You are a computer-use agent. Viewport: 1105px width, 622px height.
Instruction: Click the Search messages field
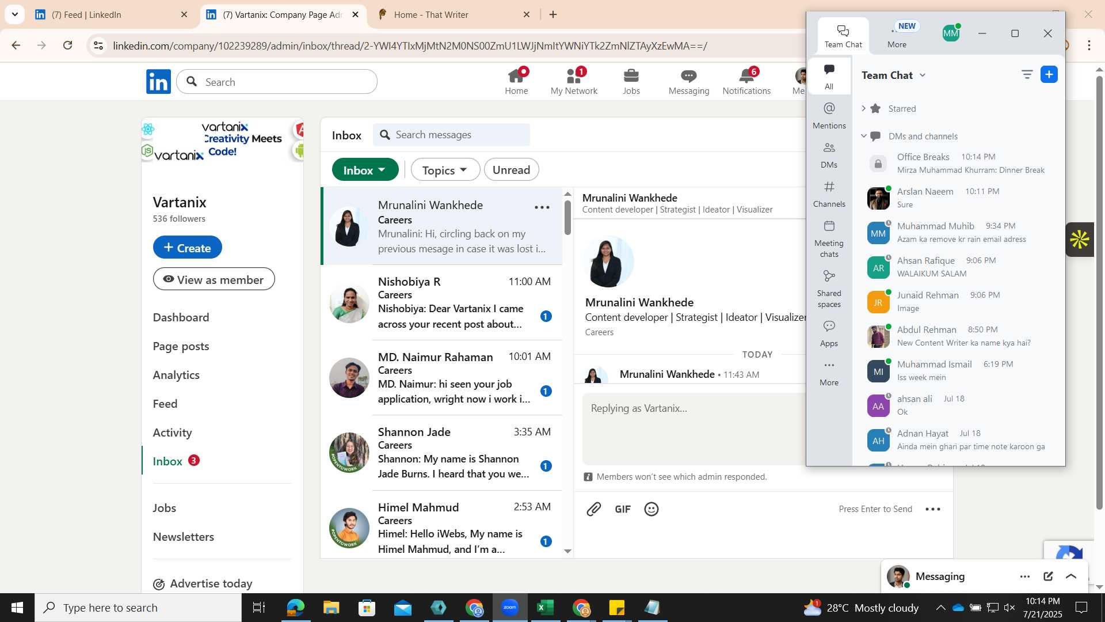pos(451,135)
